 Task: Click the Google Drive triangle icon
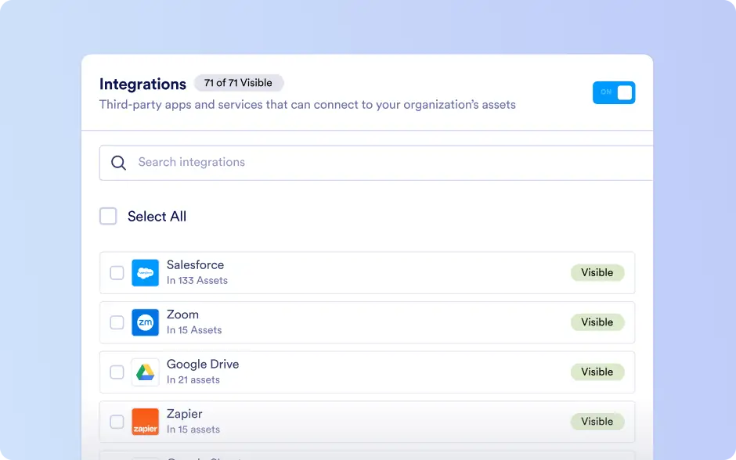coord(145,372)
